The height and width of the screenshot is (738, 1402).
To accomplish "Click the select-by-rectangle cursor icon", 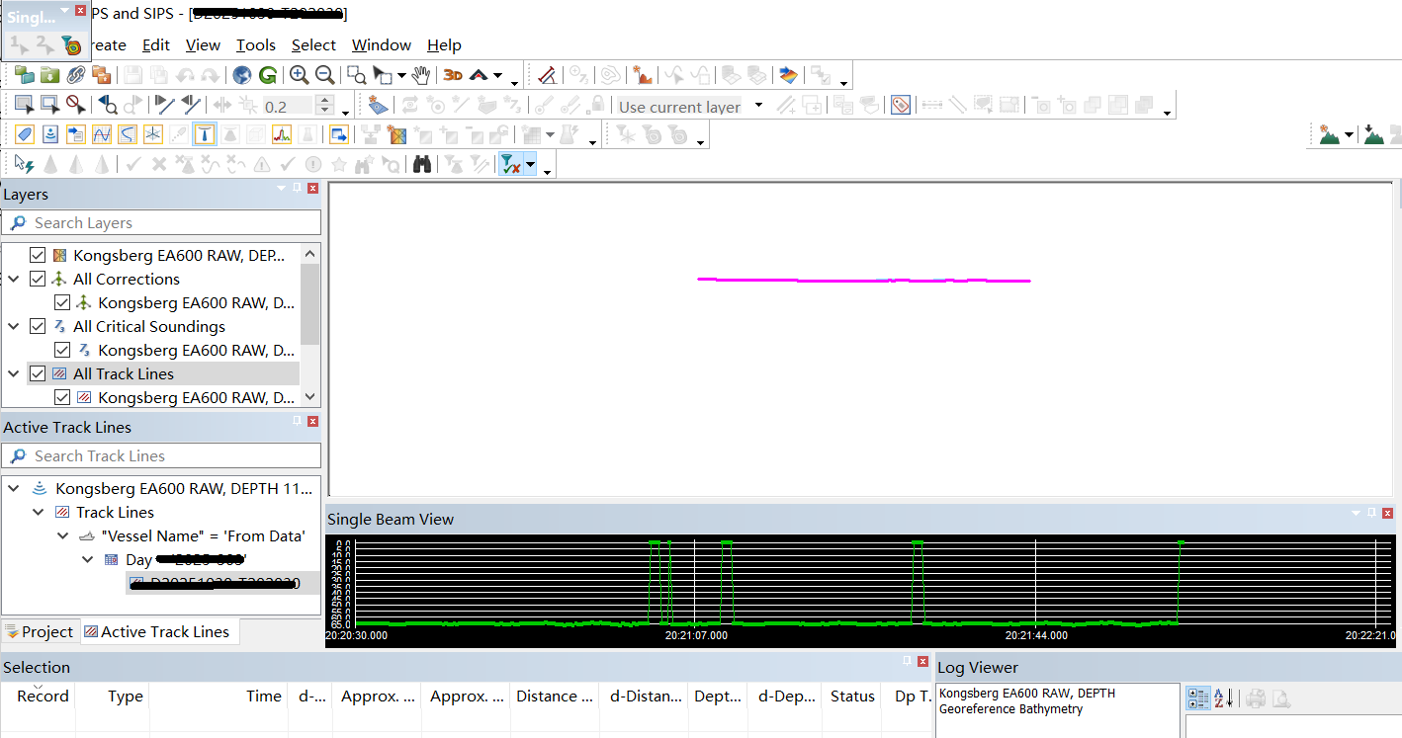I will click(25, 106).
